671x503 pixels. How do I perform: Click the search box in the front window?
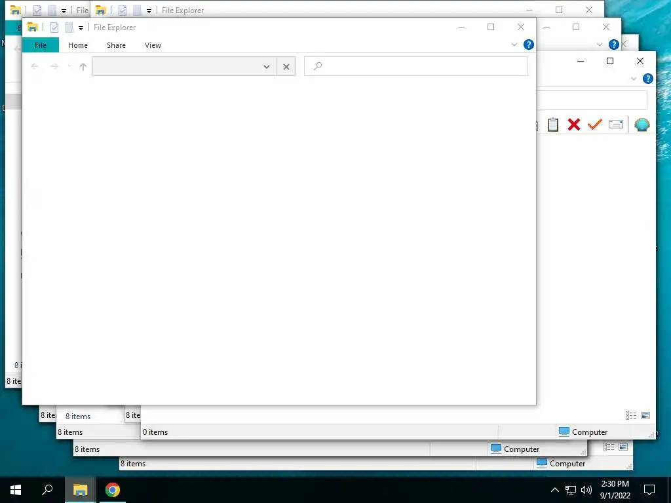[416, 66]
